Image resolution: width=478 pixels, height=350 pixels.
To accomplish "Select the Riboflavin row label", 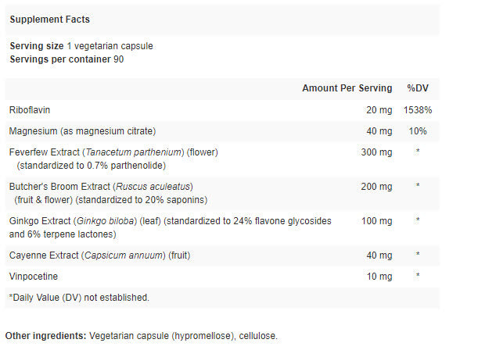I will point(28,110).
